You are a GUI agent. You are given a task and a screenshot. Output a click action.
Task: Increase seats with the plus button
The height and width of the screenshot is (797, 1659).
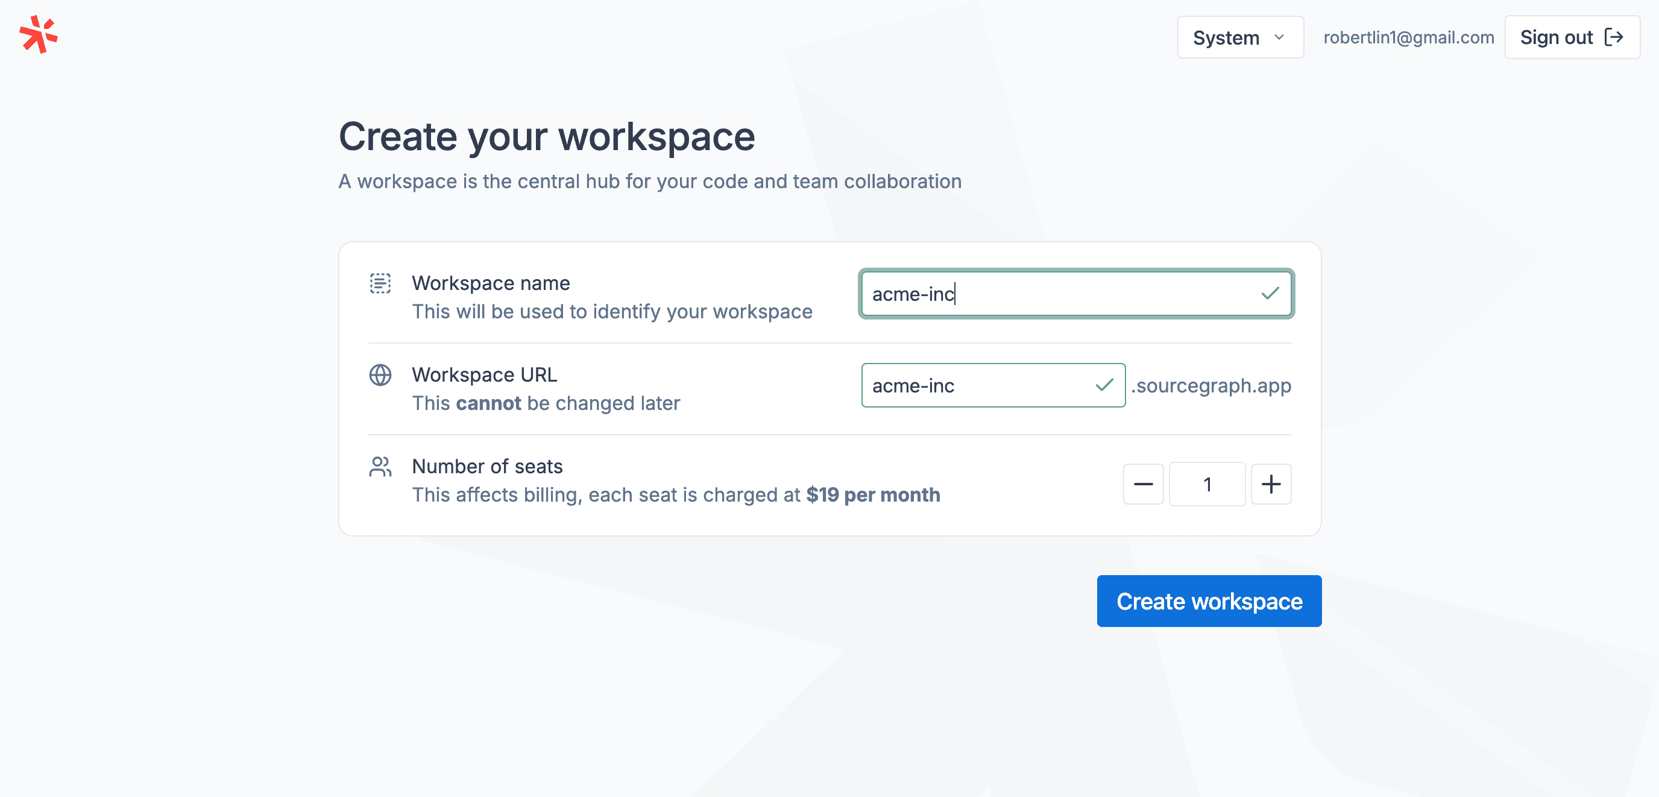pyautogui.click(x=1271, y=484)
